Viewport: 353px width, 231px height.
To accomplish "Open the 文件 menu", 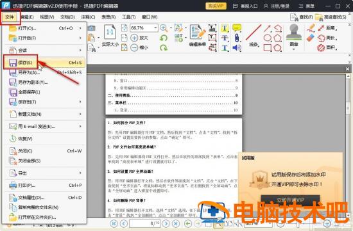I will click(10, 17).
